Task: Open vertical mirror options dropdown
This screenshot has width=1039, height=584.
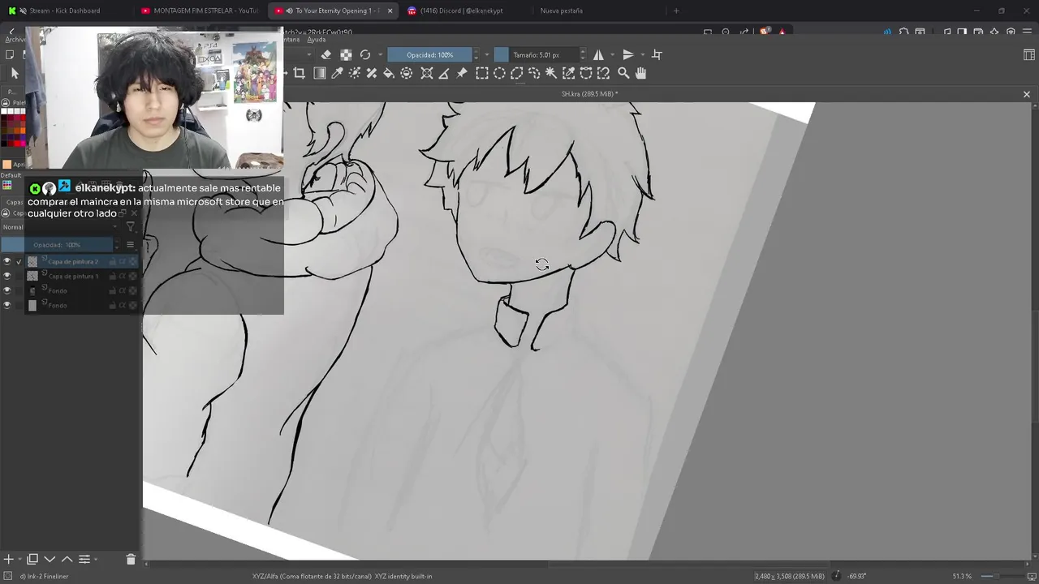Action: tap(642, 54)
